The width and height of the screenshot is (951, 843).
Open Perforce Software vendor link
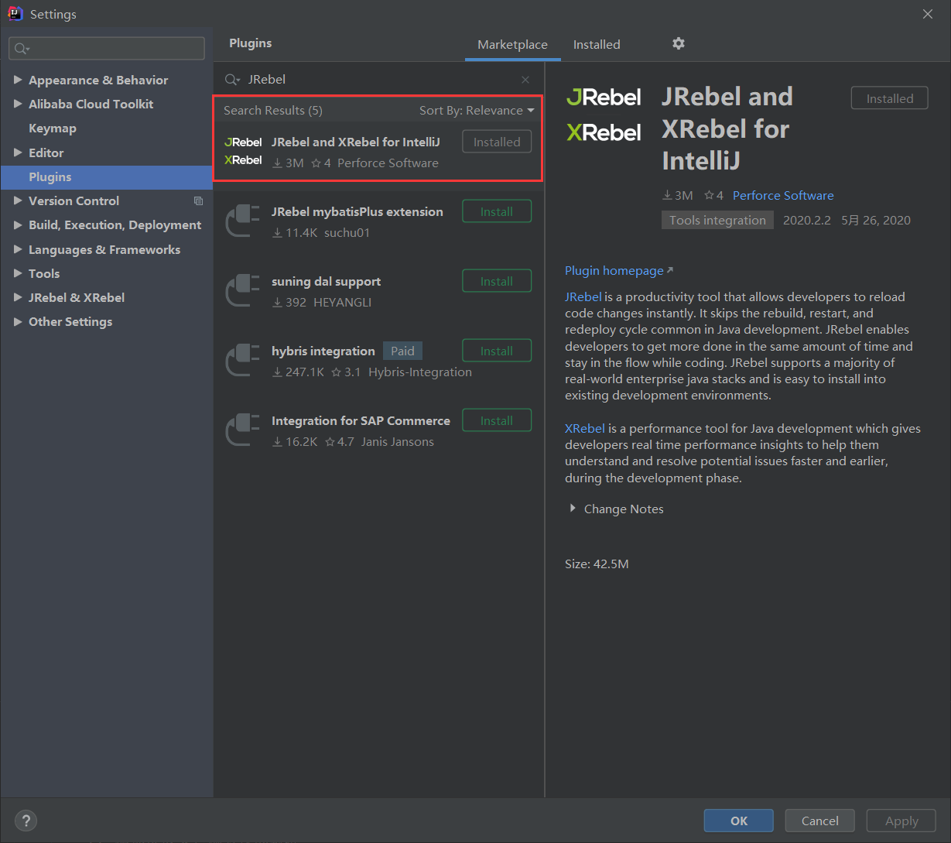pos(783,195)
